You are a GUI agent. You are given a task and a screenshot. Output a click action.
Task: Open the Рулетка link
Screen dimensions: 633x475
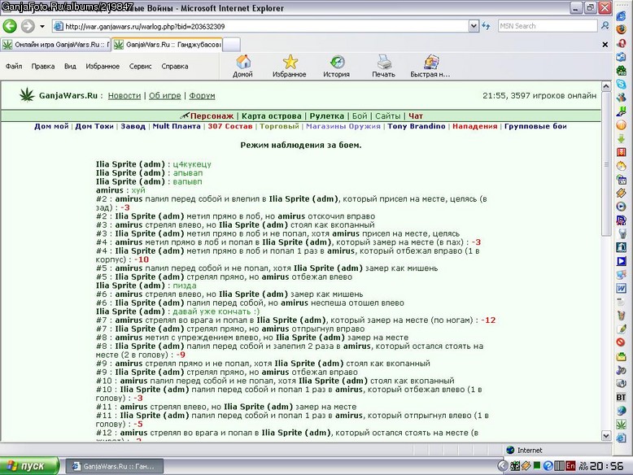(326, 116)
